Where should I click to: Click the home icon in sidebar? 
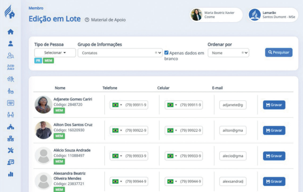[x=11, y=32]
